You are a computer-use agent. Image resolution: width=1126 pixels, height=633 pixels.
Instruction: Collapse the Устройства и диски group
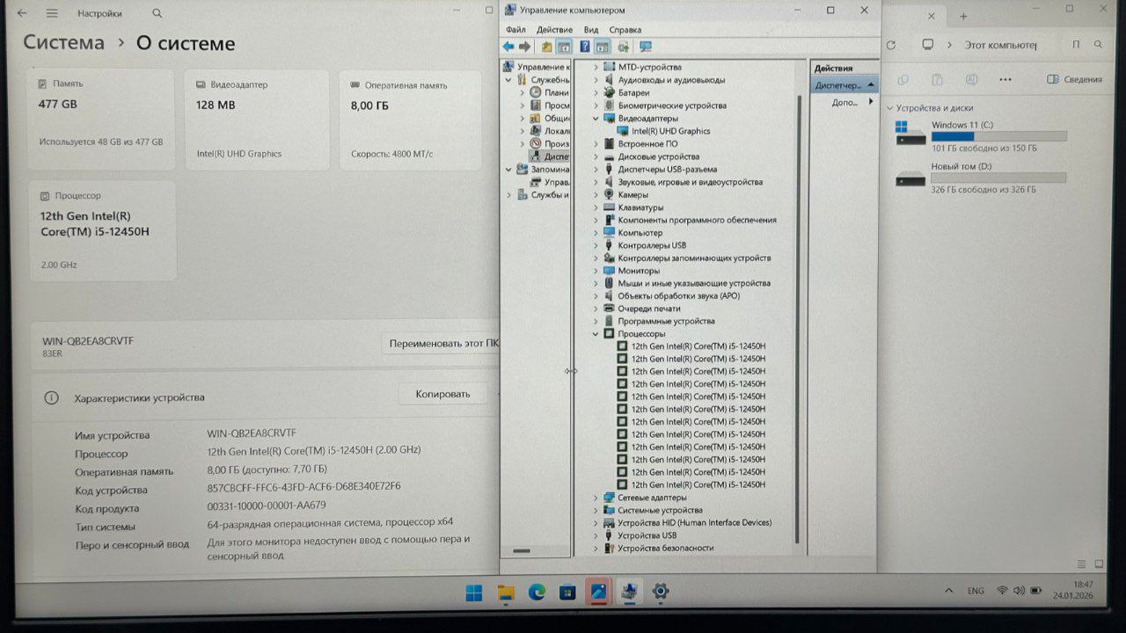pyautogui.click(x=887, y=108)
